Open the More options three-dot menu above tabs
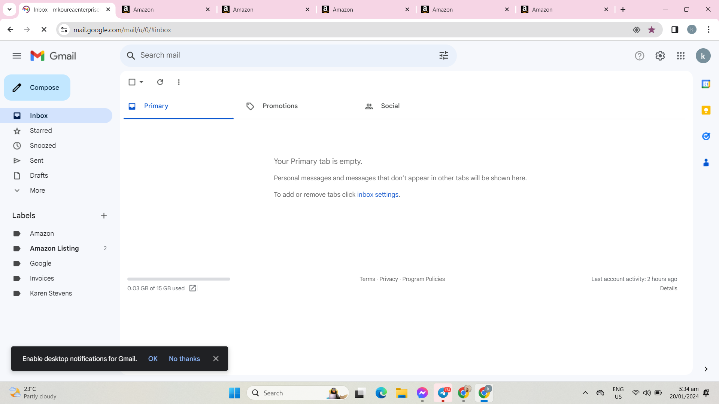This screenshot has height=404, width=719. [179, 82]
